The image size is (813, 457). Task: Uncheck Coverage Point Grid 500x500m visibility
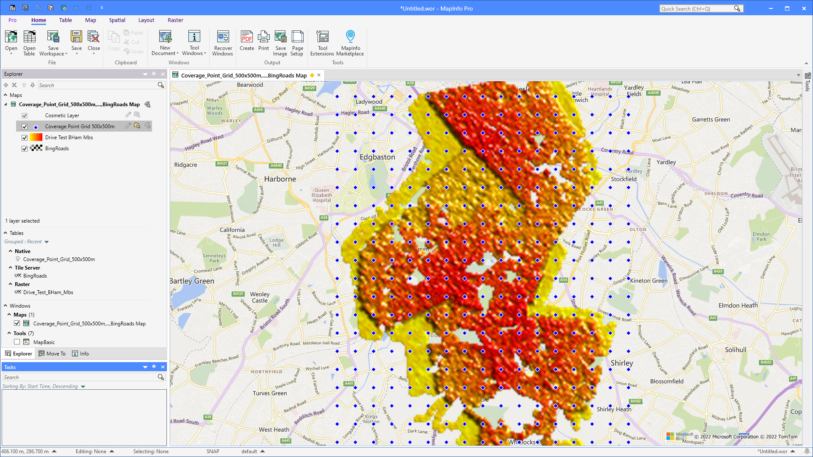point(25,127)
